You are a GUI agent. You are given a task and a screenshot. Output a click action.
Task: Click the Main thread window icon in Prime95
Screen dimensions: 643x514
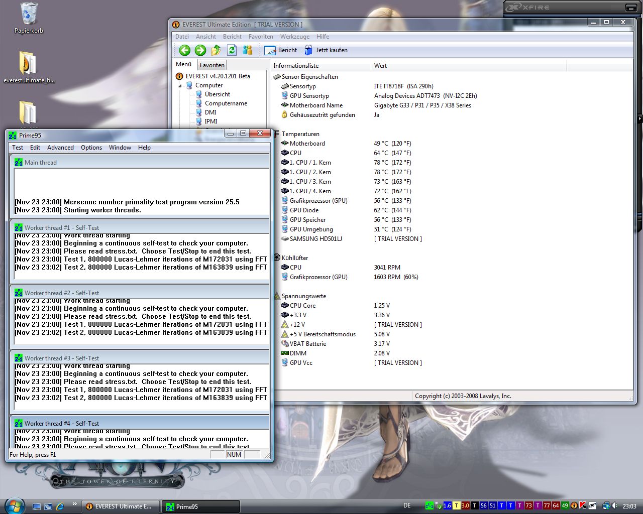pyautogui.click(x=19, y=163)
